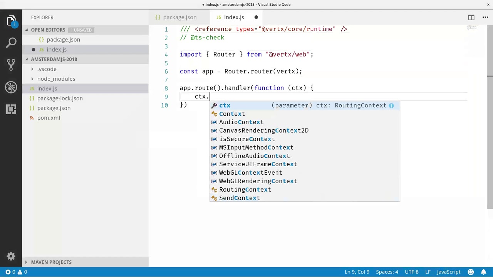The image size is (493, 277).
Task: Choose isSecureContext suggestion
Action: pyautogui.click(x=305, y=139)
